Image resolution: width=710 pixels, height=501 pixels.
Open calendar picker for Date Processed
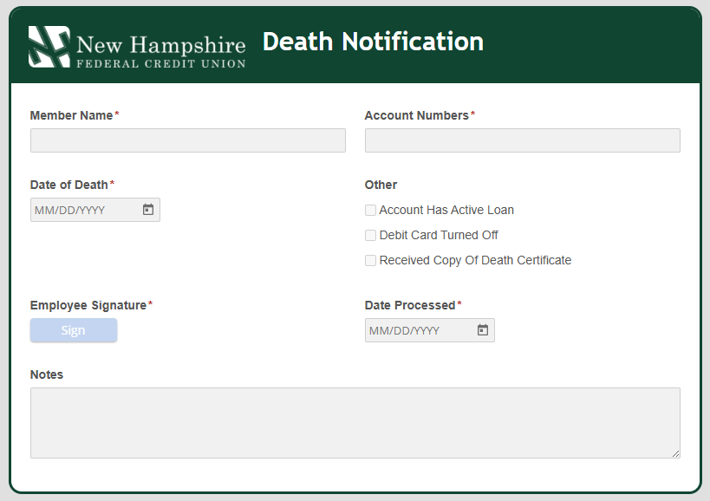pyautogui.click(x=483, y=330)
